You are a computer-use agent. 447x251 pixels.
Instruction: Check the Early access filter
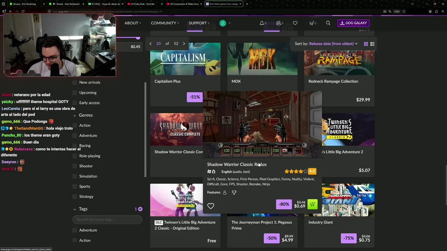pos(74,103)
